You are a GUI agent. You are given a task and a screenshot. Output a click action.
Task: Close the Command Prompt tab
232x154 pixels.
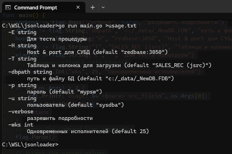point(78,7)
